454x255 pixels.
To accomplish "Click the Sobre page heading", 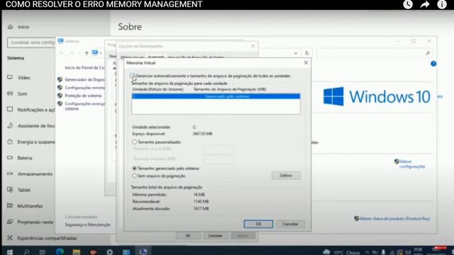I will pos(130,27).
